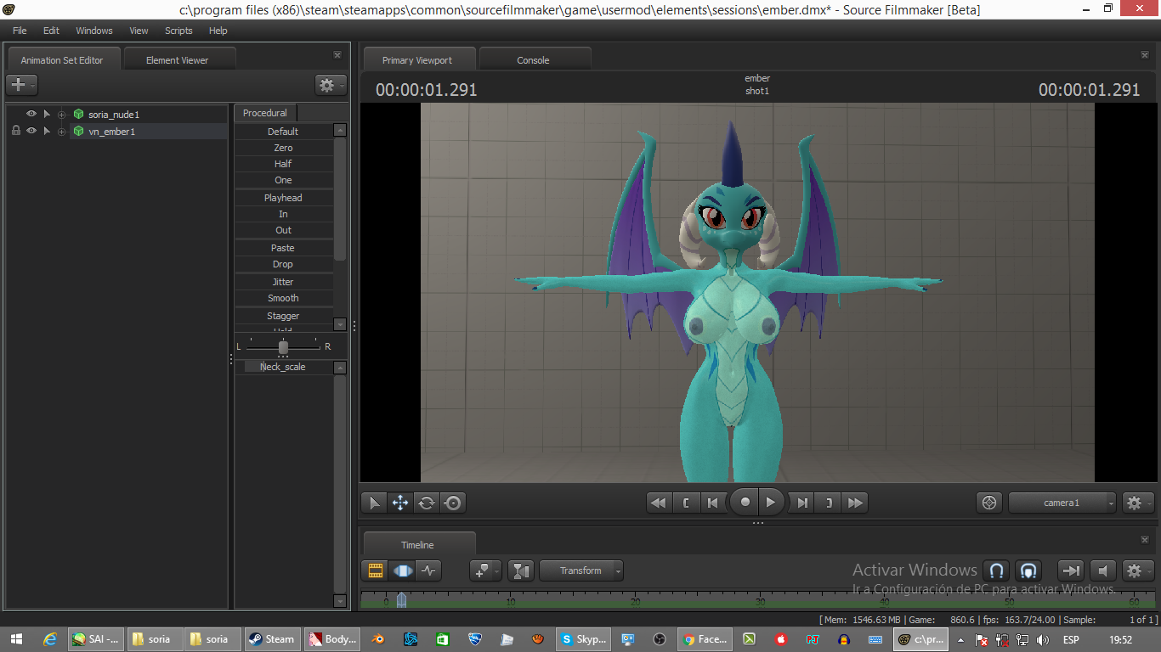
Task: Play the animation in the viewport
Action: click(771, 503)
